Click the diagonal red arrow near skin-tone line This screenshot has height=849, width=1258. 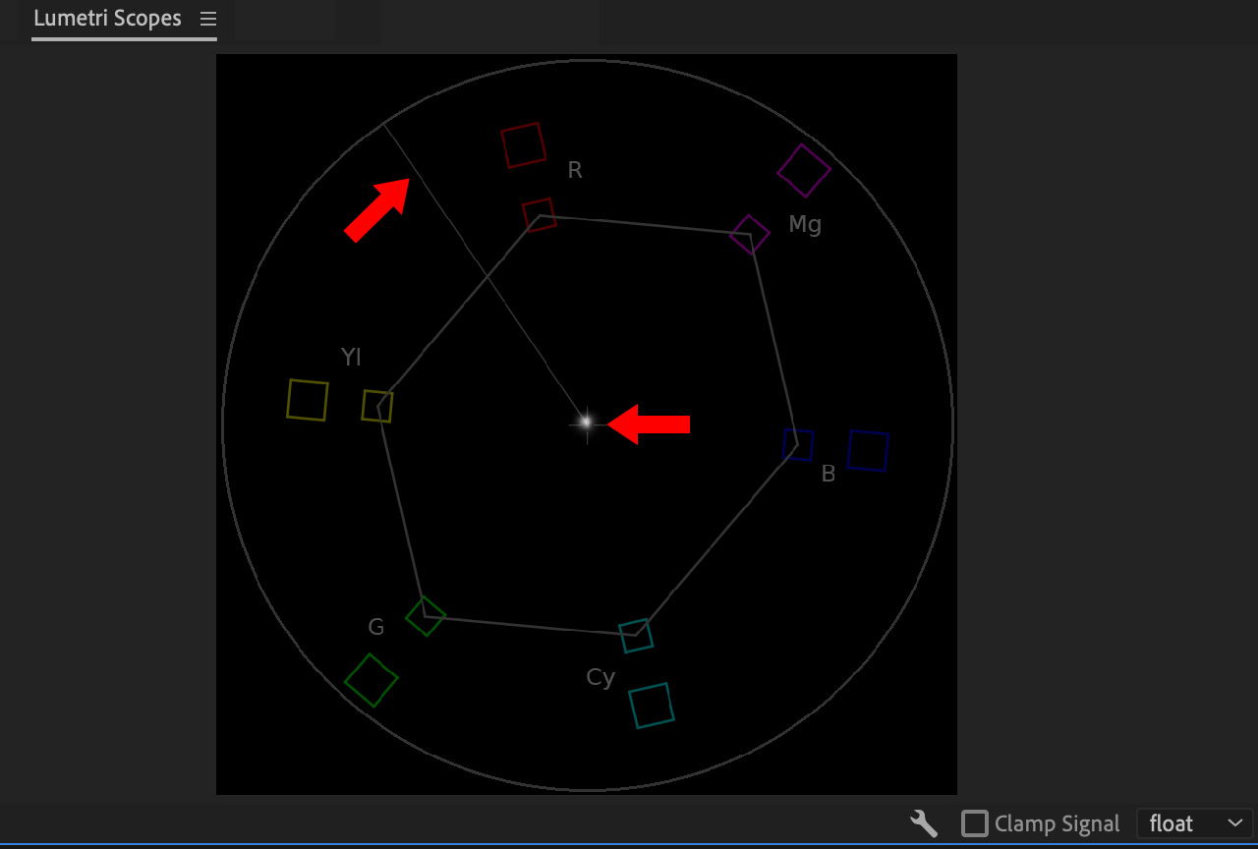[377, 208]
